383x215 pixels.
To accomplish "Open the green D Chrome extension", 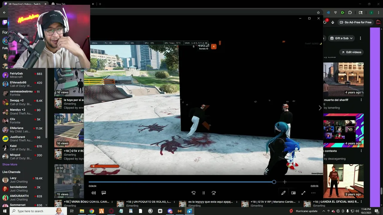I will tap(343, 13).
